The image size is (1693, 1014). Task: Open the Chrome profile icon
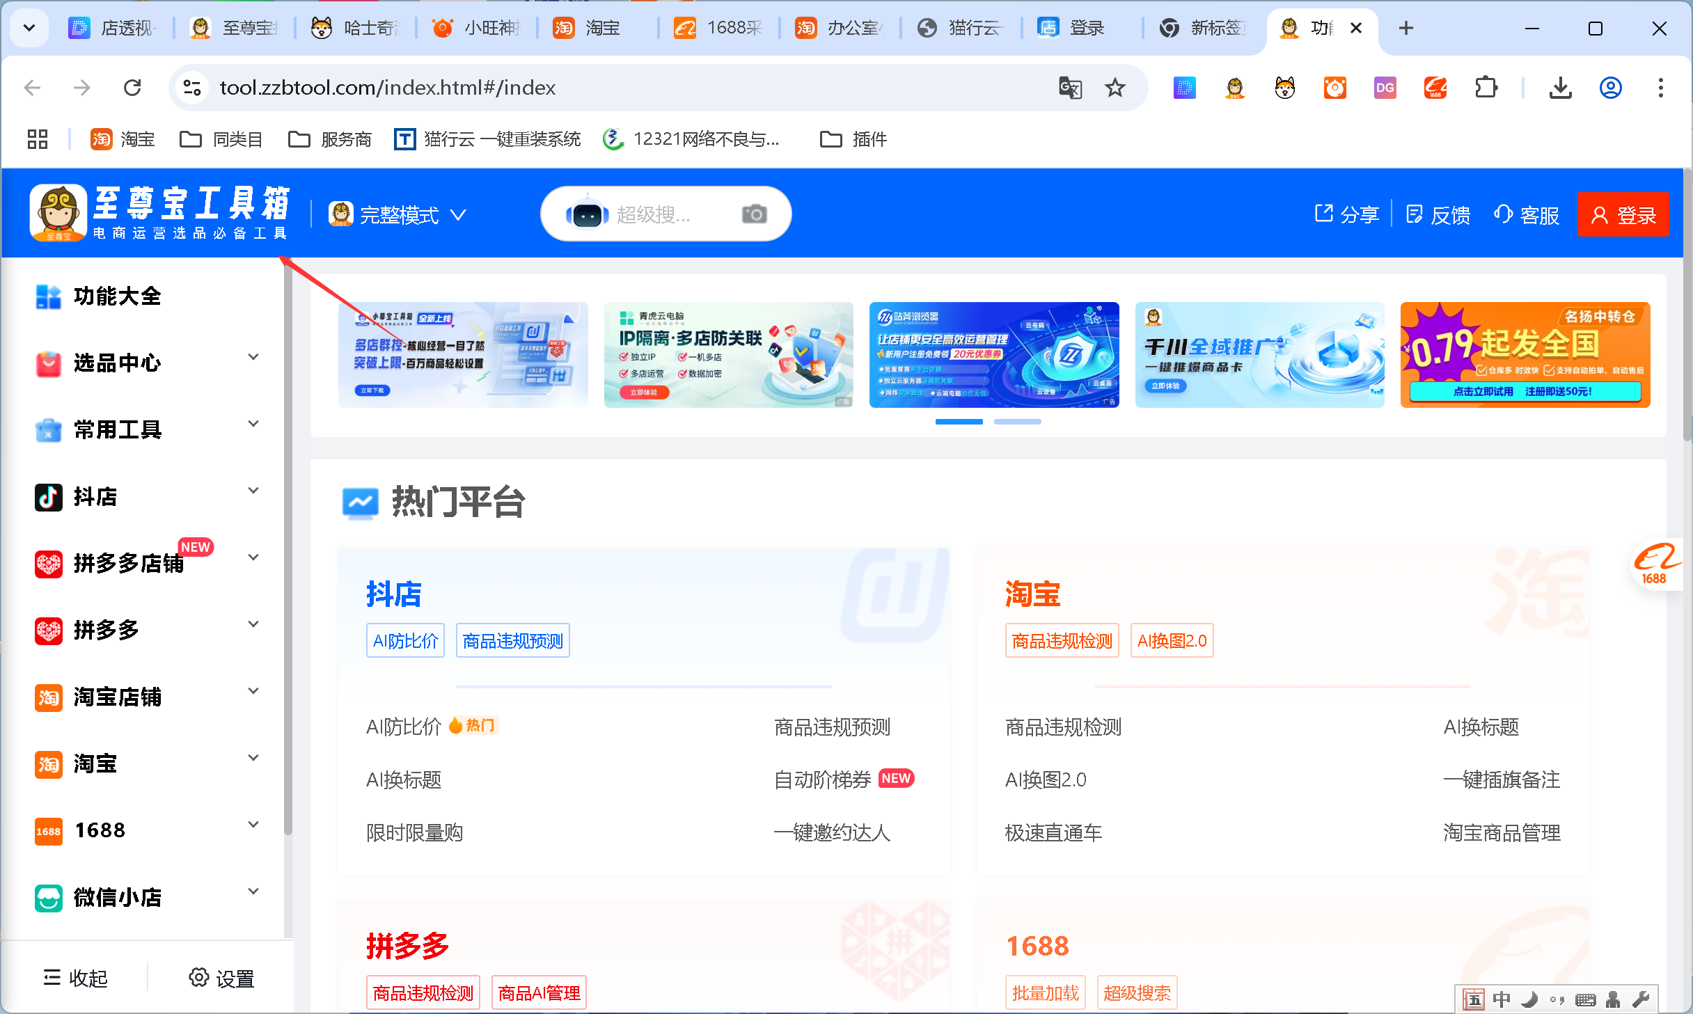tap(1611, 88)
